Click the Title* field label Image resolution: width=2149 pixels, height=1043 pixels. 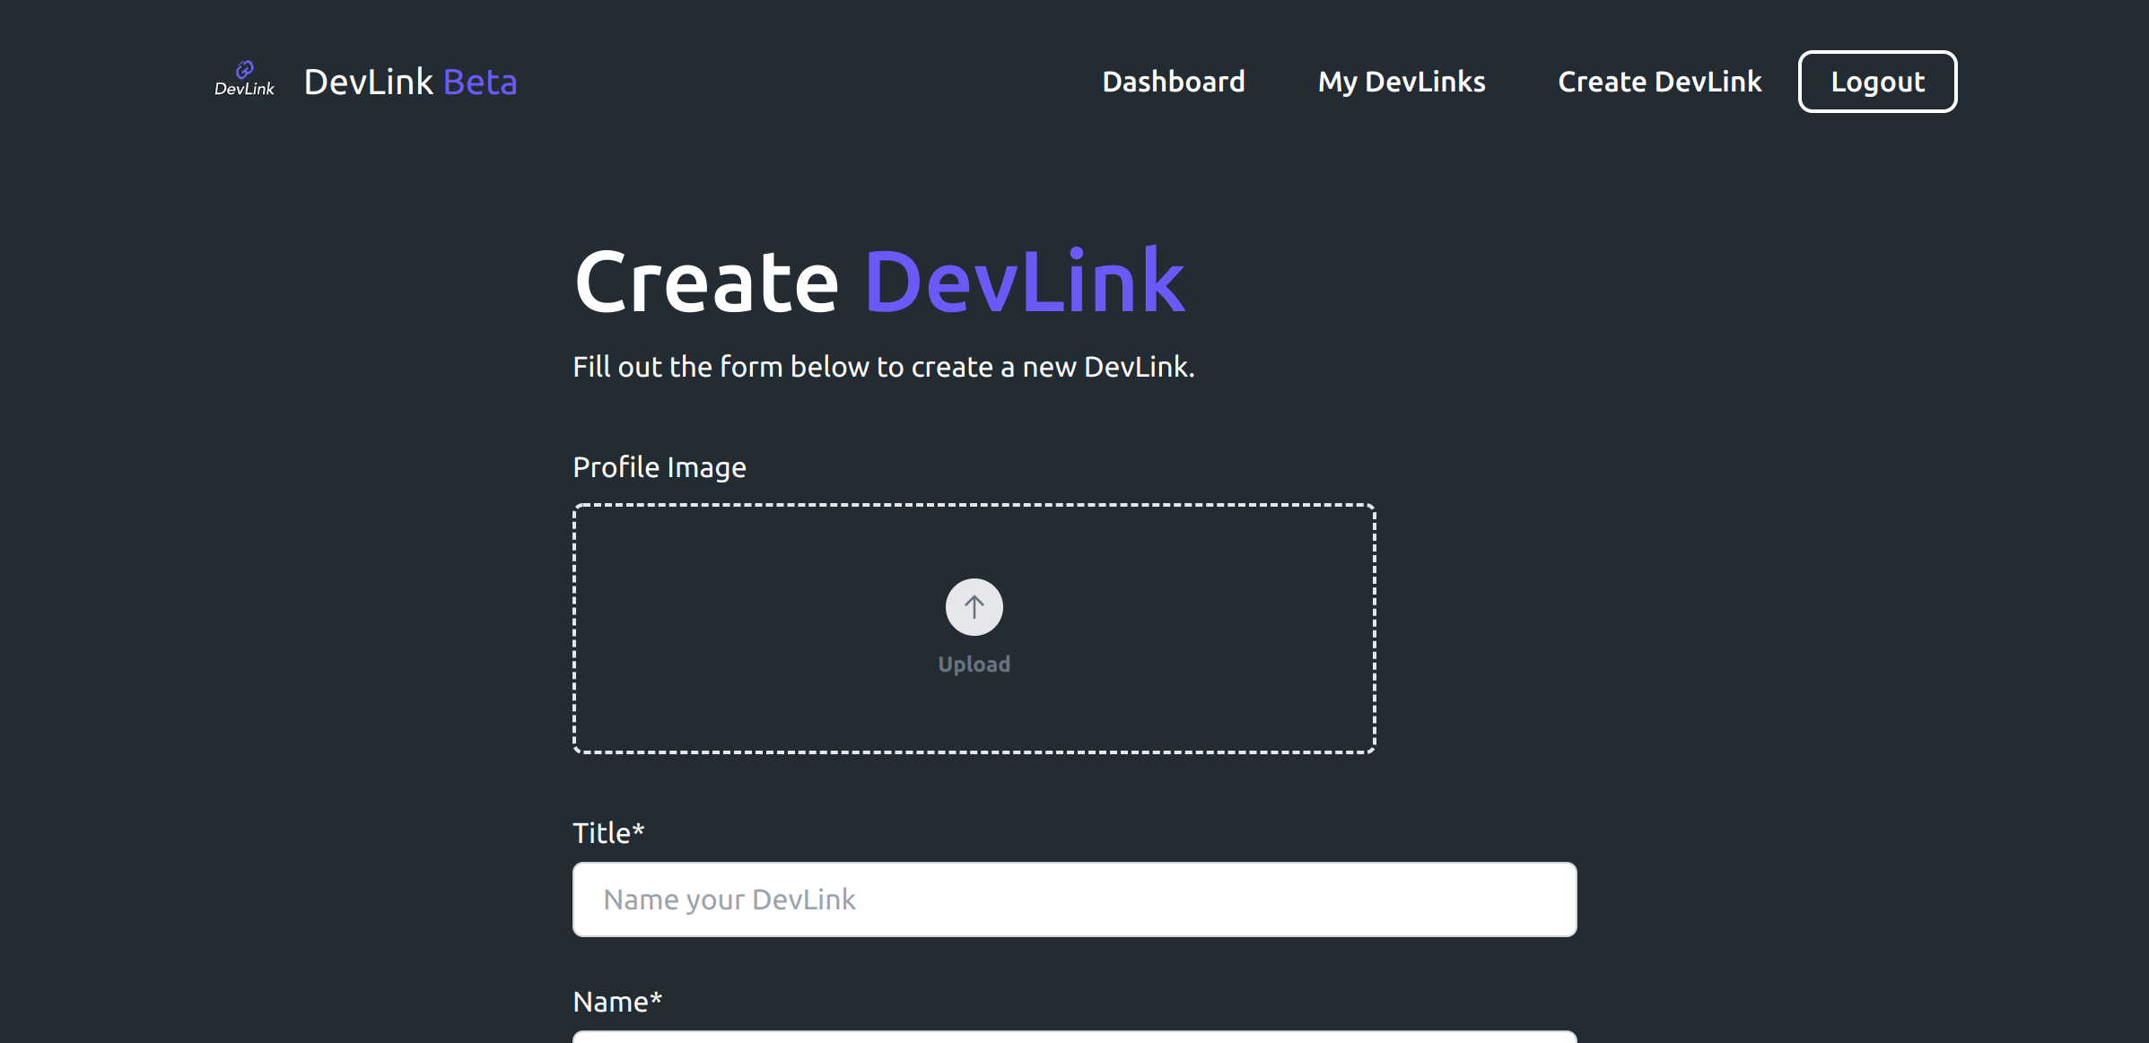pos(607,832)
